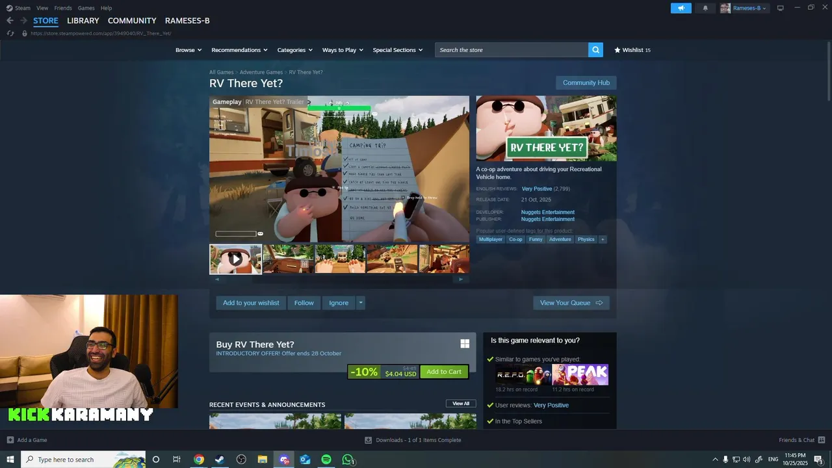Open the Funny tag

pos(536,239)
